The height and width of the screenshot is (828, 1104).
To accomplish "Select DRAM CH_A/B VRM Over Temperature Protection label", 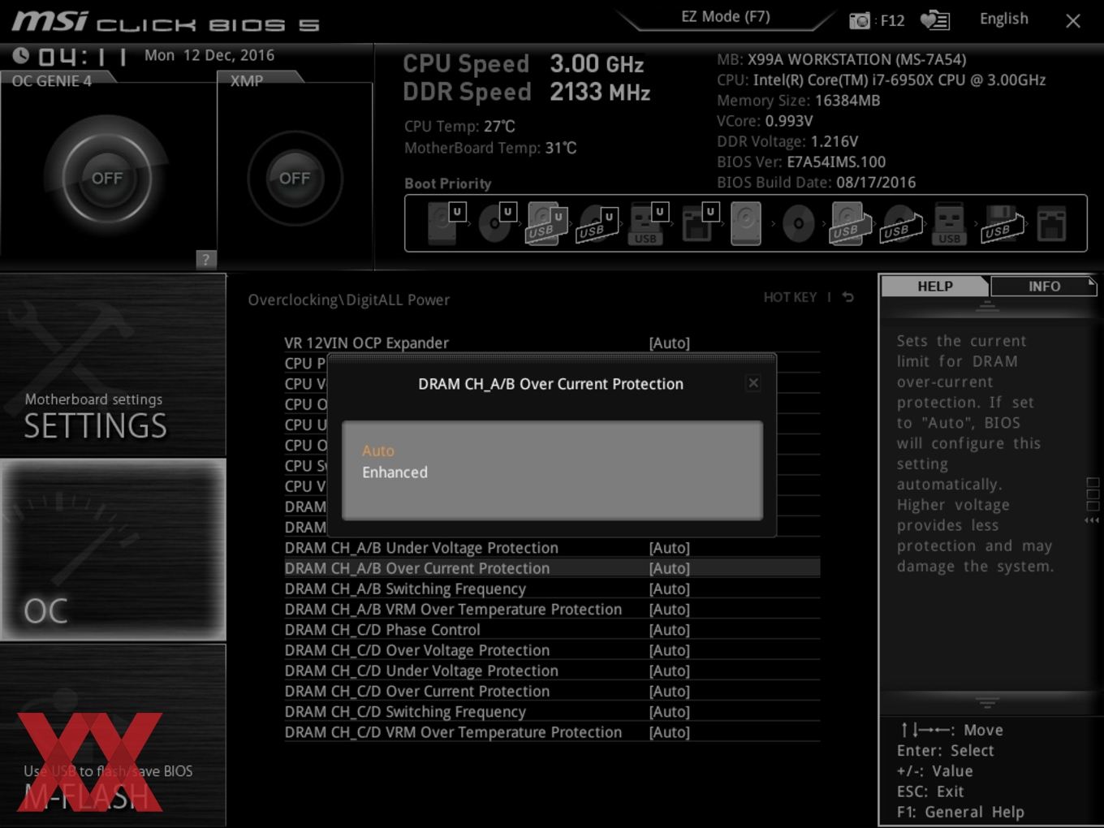I will 453,610.
